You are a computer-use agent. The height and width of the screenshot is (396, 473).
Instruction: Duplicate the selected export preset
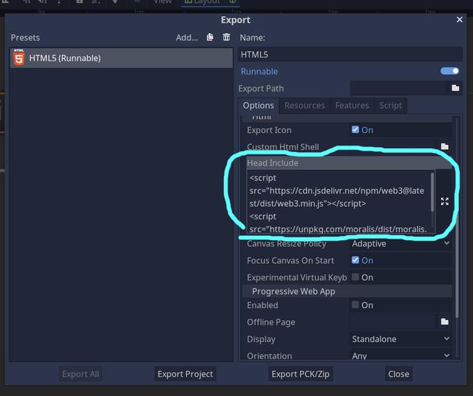click(x=210, y=37)
